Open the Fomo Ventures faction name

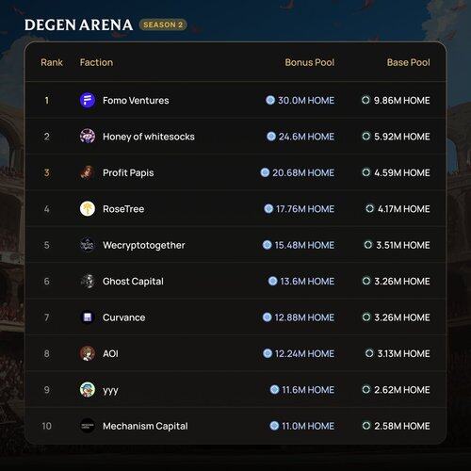(136, 101)
